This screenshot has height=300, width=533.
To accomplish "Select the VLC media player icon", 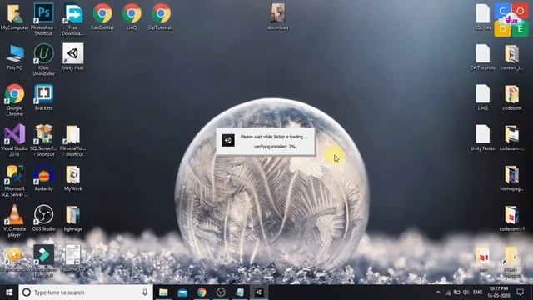I will pos(14,221).
